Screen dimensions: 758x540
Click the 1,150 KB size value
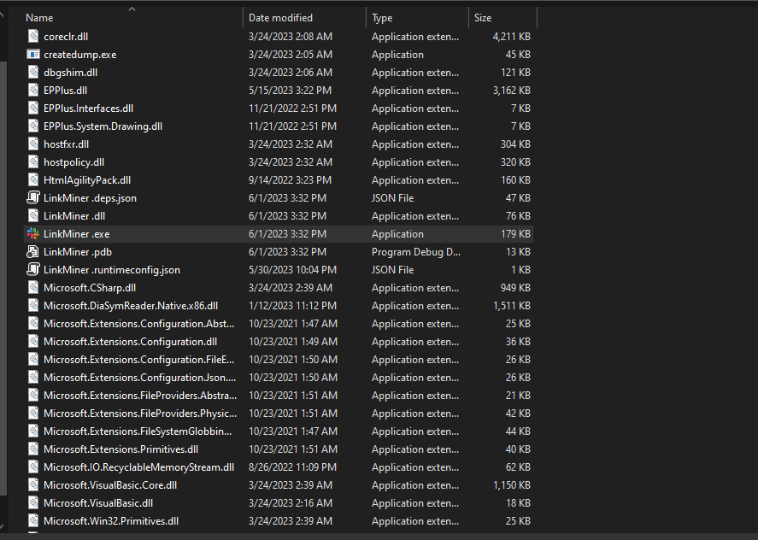(511, 484)
